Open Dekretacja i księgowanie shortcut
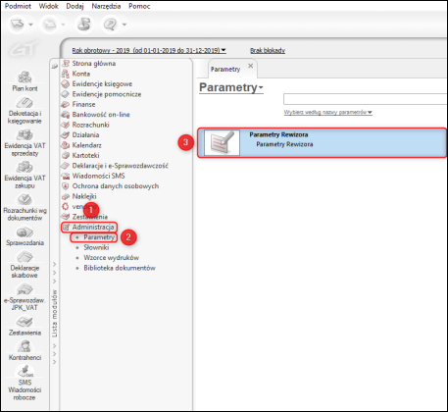This screenshot has height=412, width=448. 25,111
